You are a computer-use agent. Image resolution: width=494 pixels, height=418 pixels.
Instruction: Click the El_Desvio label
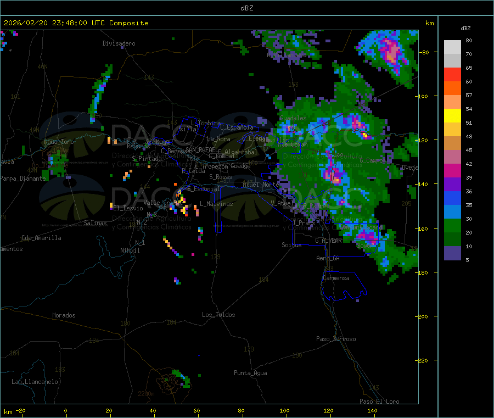click(x=128, y=208)
